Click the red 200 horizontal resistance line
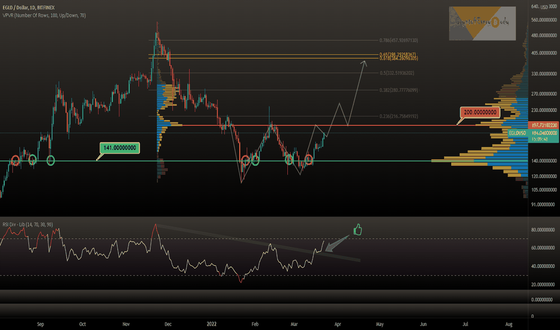This screenshot has width=560, height=330. pyautogui.click(x=355, y=125)
